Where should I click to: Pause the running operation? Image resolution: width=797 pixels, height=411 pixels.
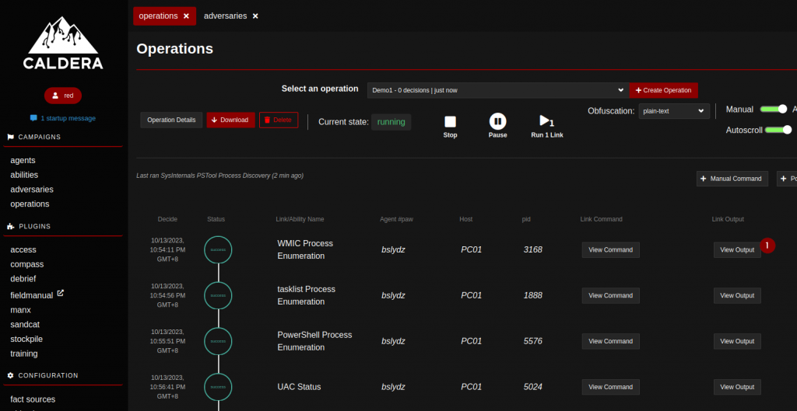click(x=497, y=122)
